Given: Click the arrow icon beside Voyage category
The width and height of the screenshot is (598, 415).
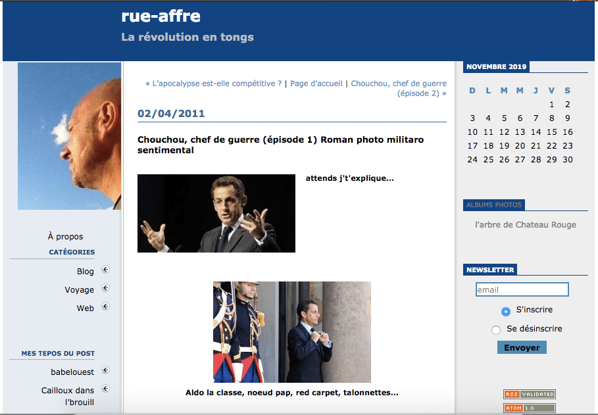Looking at the screenshot, I should point(106,288).
